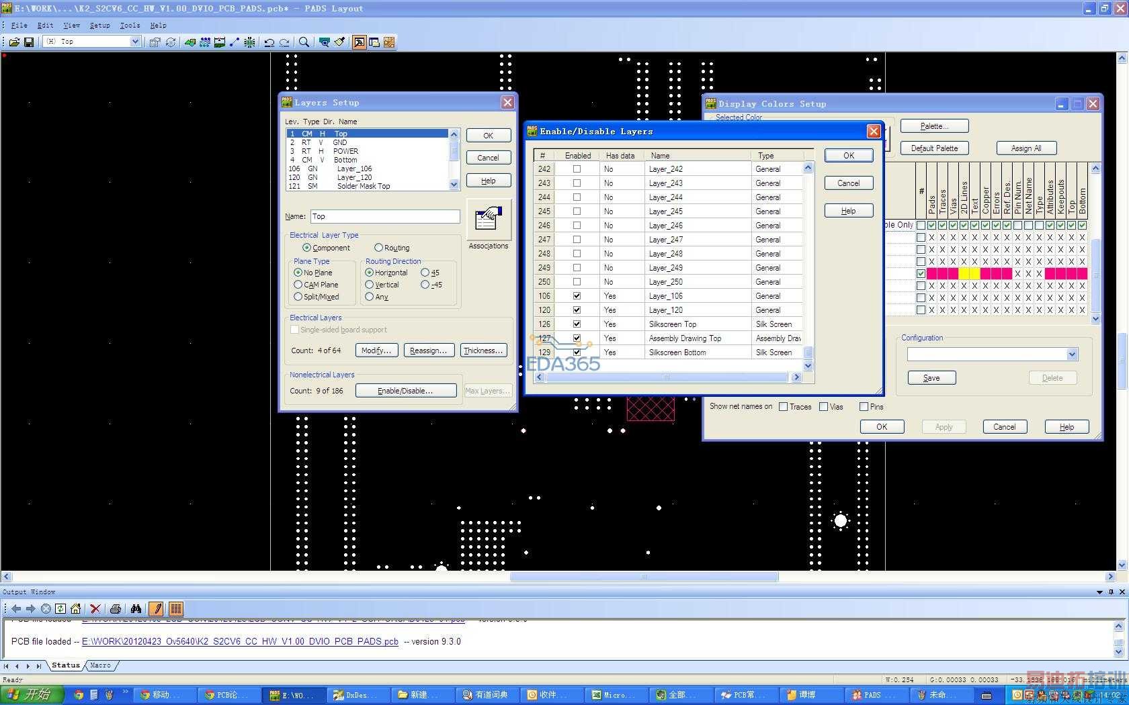
Task: Expand the Configuration dropdown
Action: coord(1071,355)
